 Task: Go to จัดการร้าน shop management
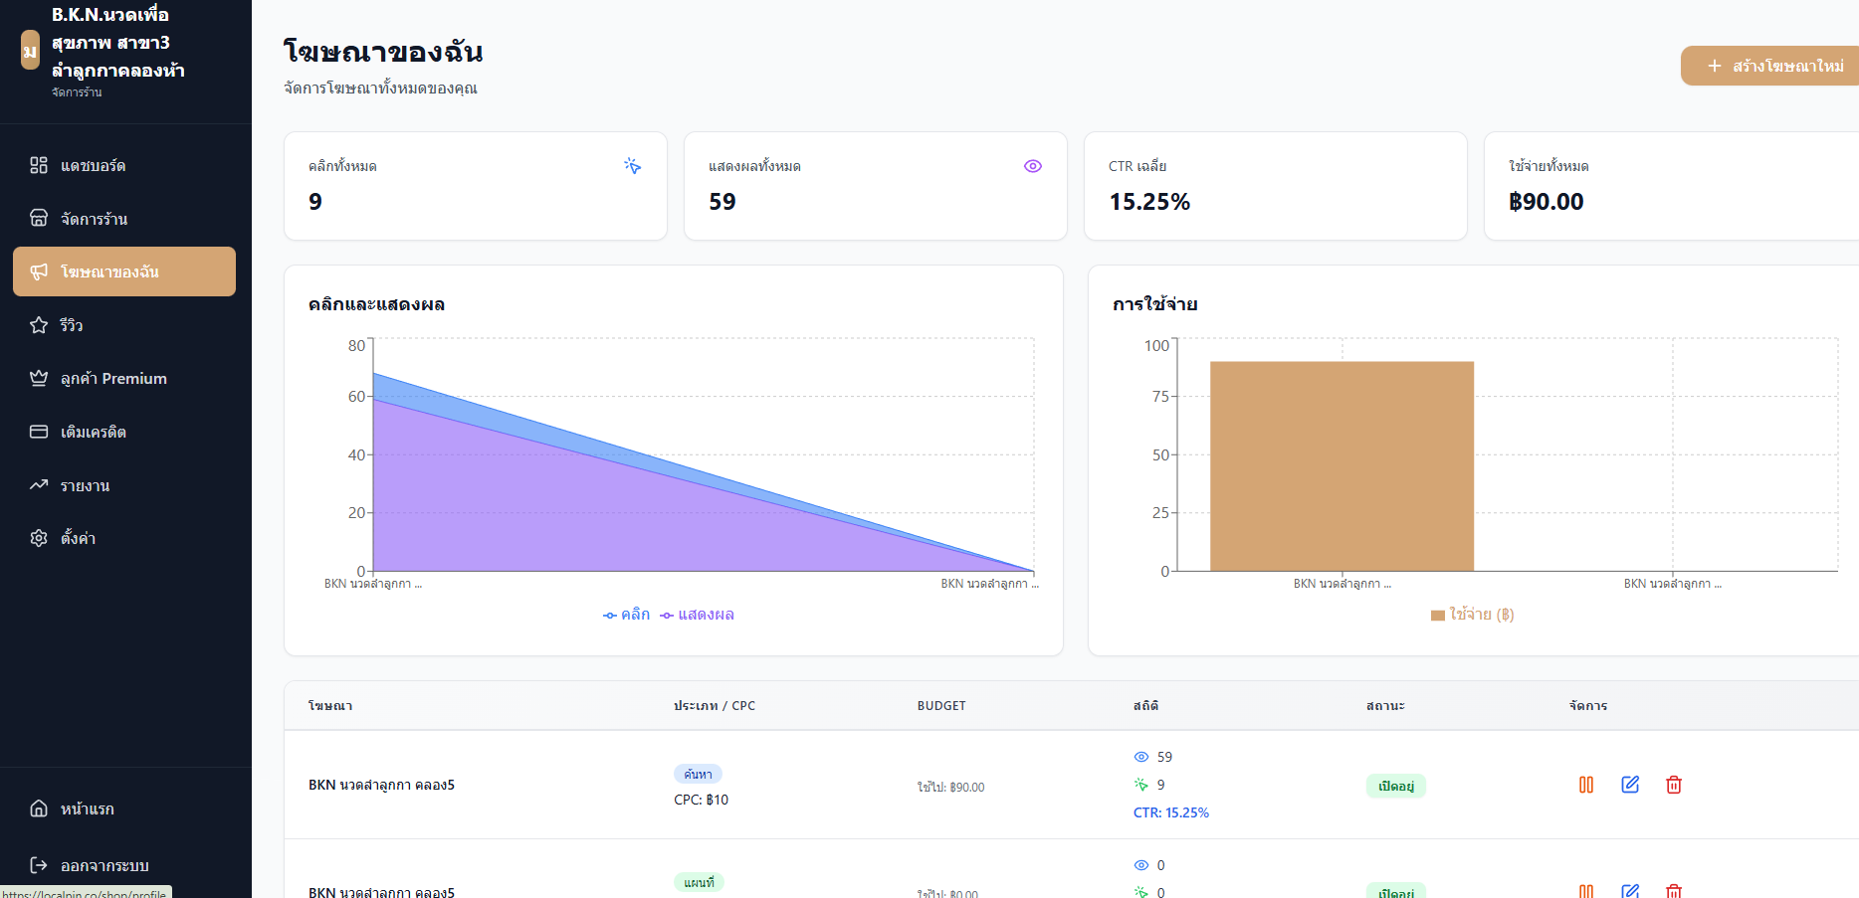click(x=94, y=219)
